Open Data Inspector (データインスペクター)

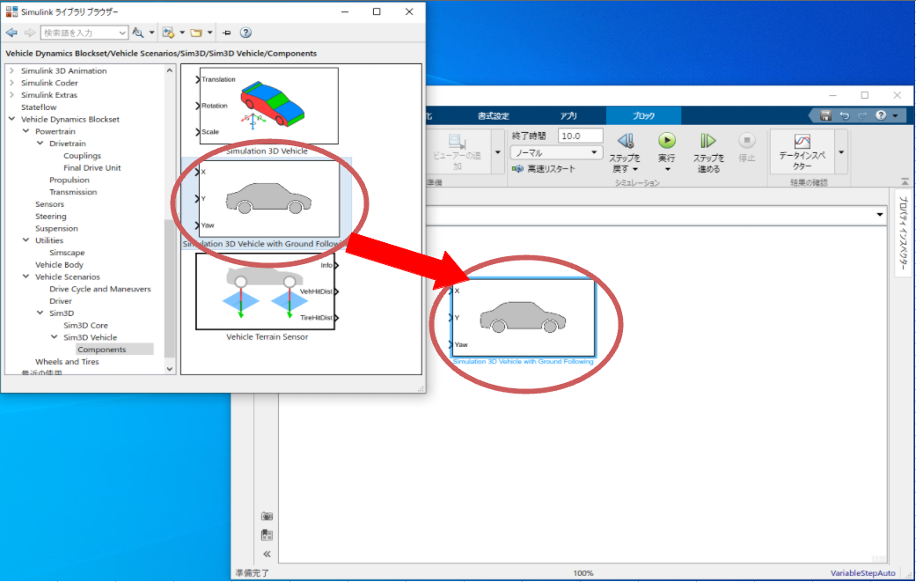(x=802, y=152)
